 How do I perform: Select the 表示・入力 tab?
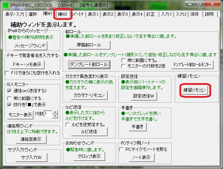14,14
